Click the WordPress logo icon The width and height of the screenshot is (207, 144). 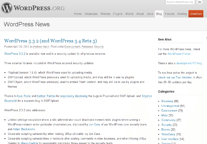7,8
